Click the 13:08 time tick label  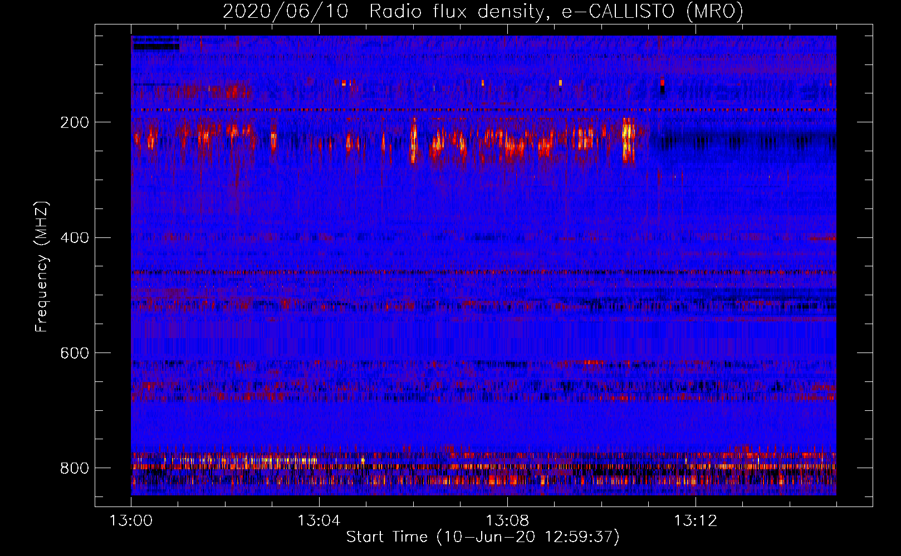tap(507, 521)
